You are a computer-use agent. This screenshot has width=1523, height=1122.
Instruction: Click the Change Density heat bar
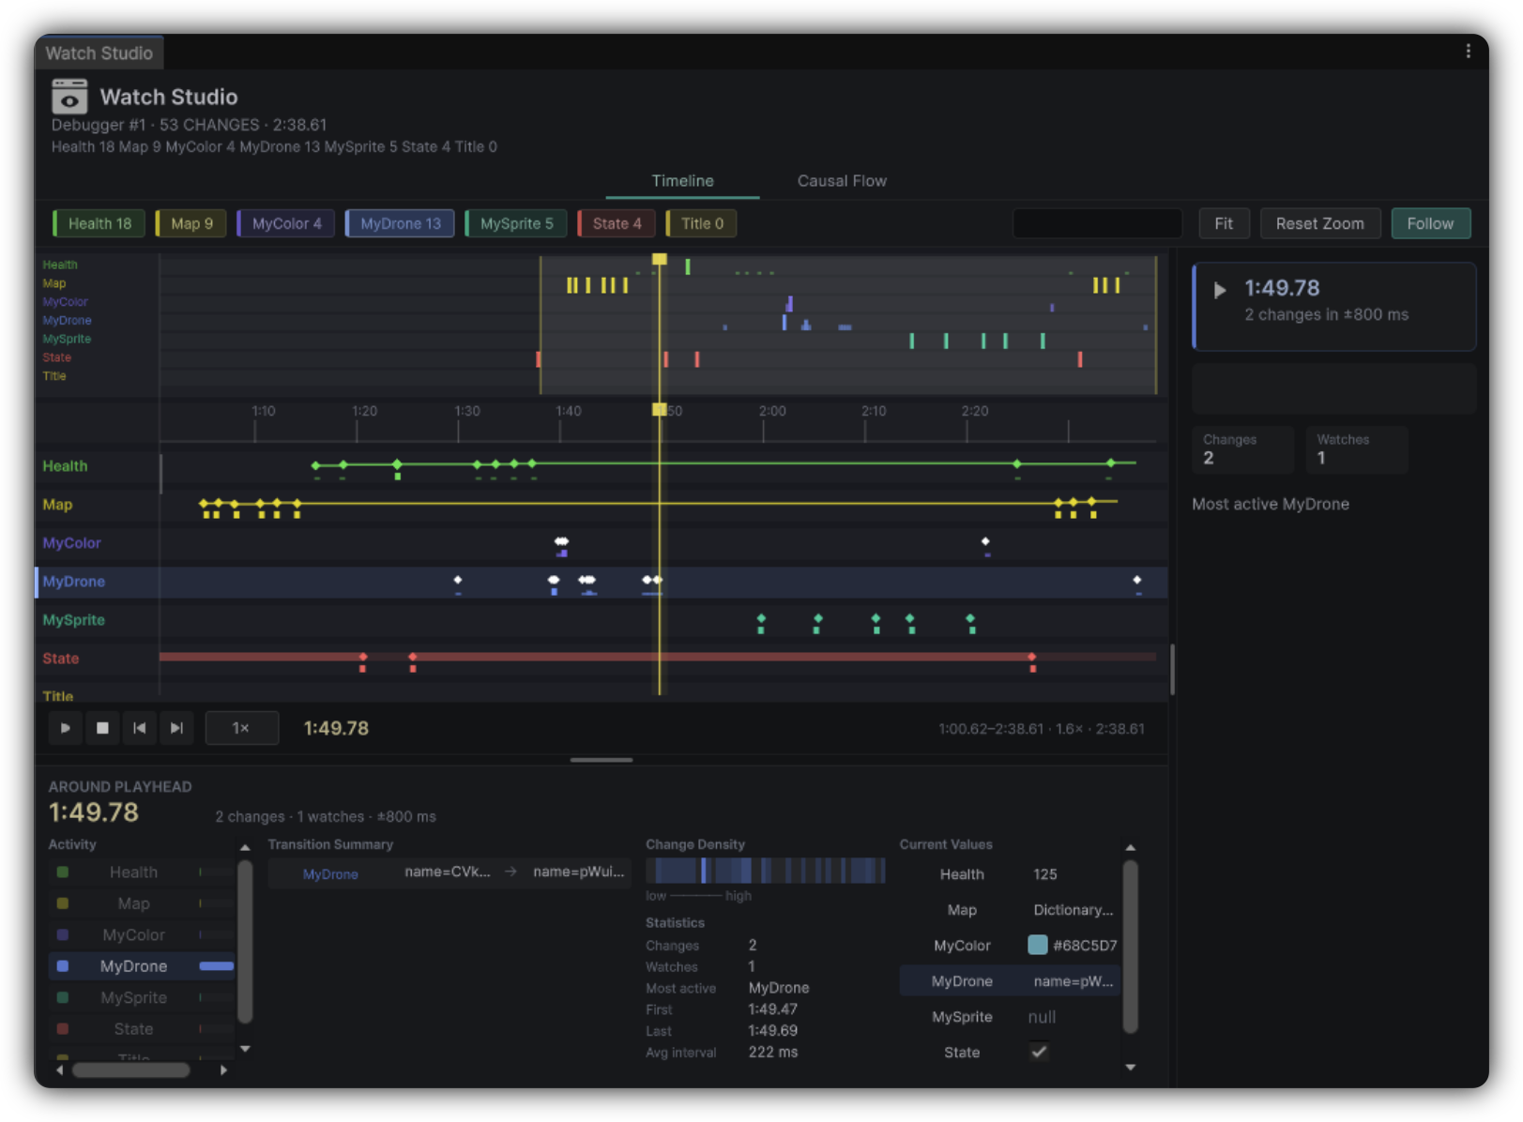[766, 871]
